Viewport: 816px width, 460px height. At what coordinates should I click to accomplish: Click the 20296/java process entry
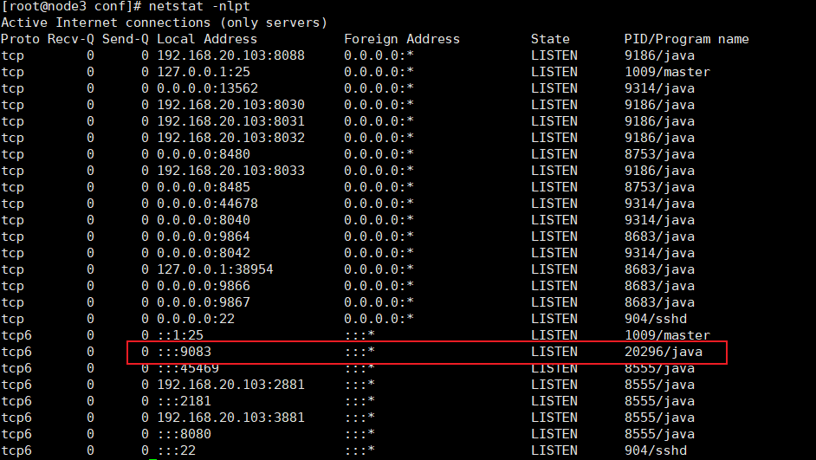click(x=663, y=352)
